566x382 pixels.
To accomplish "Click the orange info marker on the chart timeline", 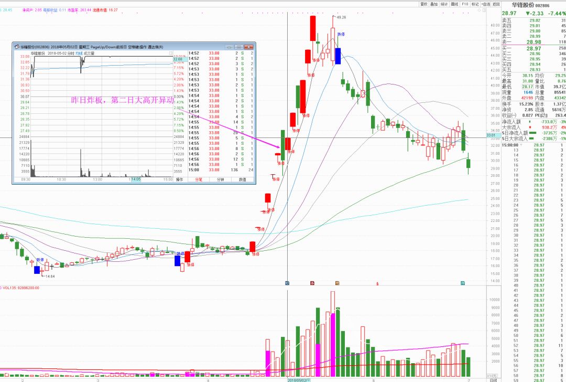I will [338, 283].
